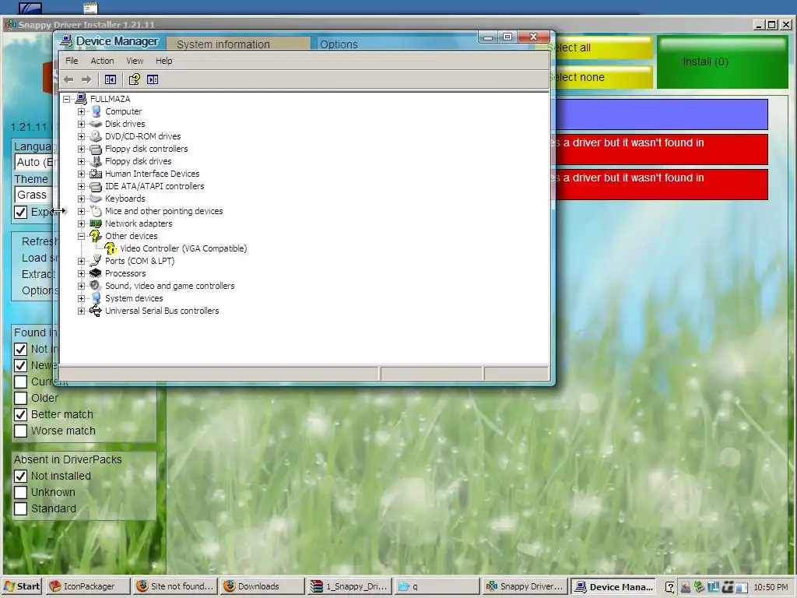The image size is (797, 598).
Task: Select the Sound, video and game controllers icon
Action: click(96, 286)
